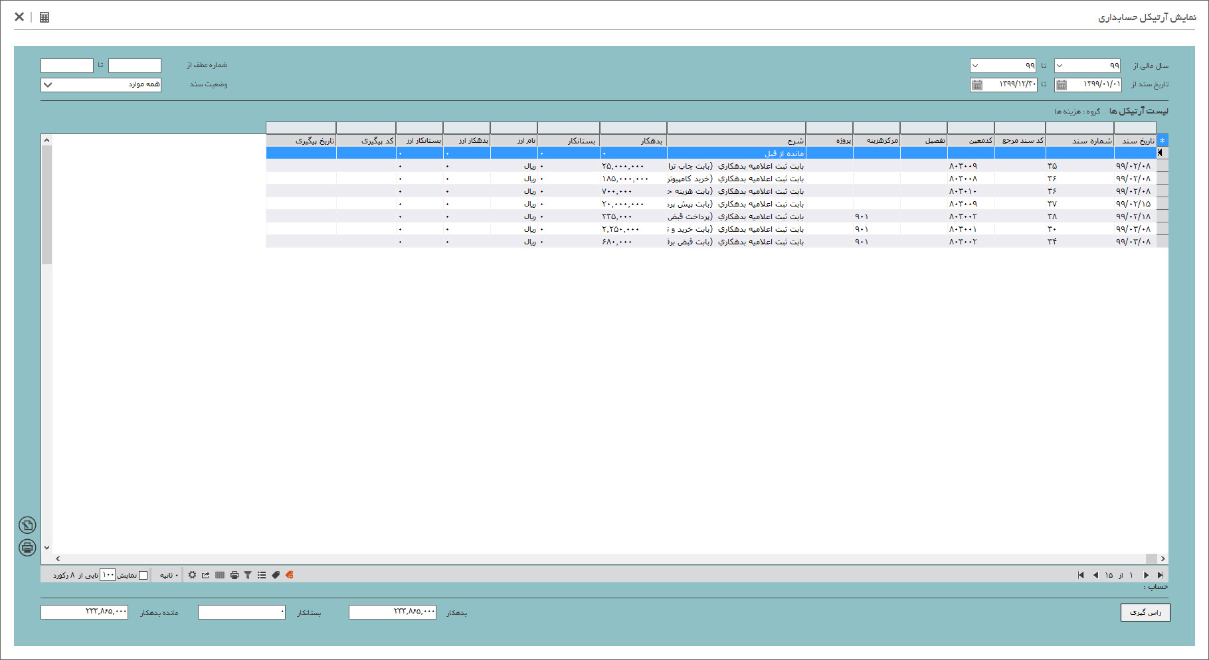This screenshot has height=660, width=1209.
Task: Click the table grid icon in grid toolbar
Action: [220, 575]
